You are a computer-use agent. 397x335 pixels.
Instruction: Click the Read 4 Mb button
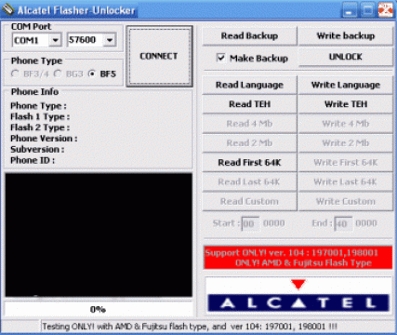tap(249, 124)
